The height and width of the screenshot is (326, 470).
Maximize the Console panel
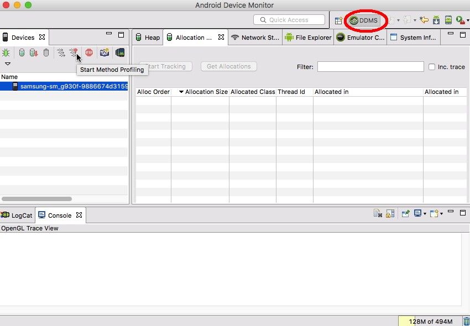(x=463, y=213)
